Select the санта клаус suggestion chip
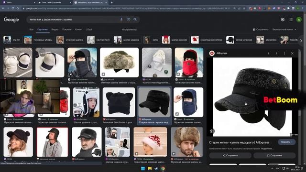 98,40
